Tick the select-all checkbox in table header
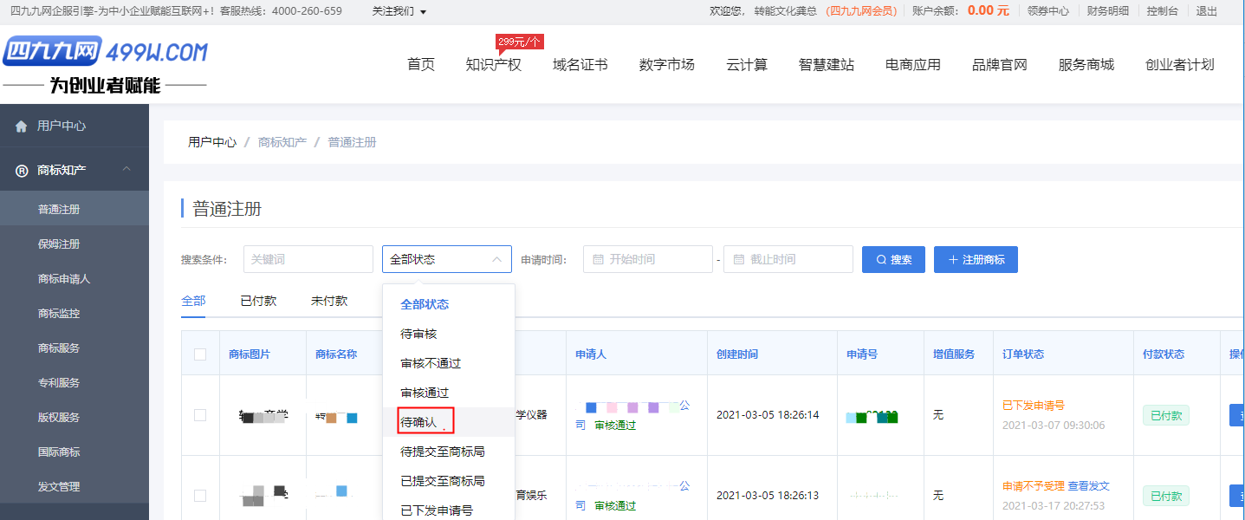The image size is (1245, 520). tap(200, 354)
